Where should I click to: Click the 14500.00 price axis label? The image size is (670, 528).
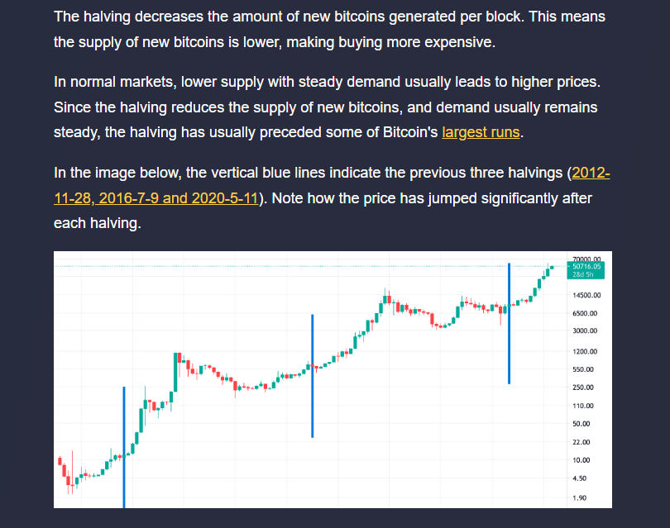pyautogui.click(x=586, y=295)
